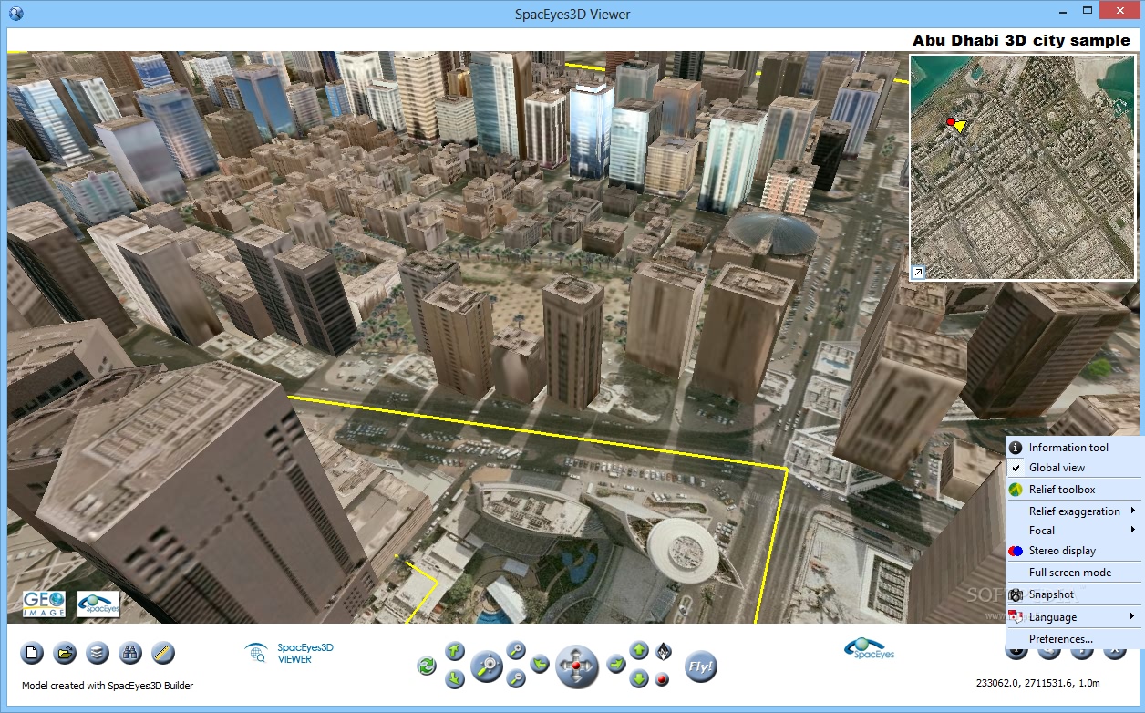Click the down-right green arrow button
The image size is (1145, 713).
(x=455, y=679)
